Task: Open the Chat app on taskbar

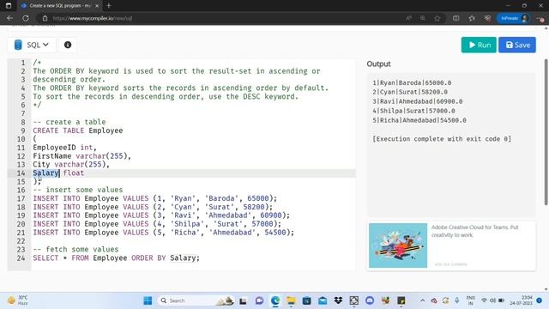Action: click(259, 300)
